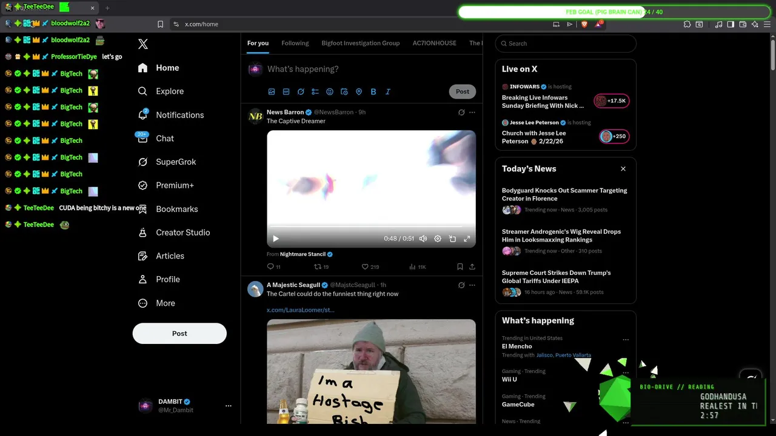Screen dimensions: 776x436
Task: Click the Search X input field
Action: point(566,44)
